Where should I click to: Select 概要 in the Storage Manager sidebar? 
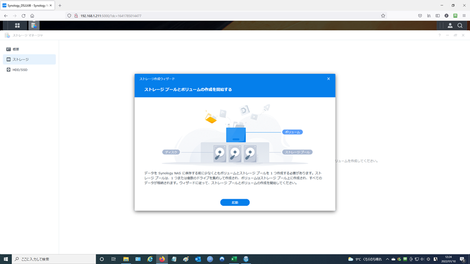29,49
